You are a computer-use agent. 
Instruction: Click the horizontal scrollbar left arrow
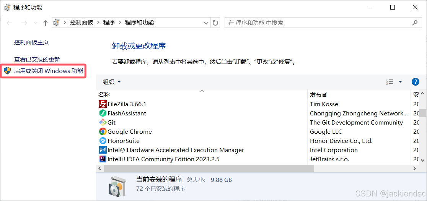[x=99, y=169]
